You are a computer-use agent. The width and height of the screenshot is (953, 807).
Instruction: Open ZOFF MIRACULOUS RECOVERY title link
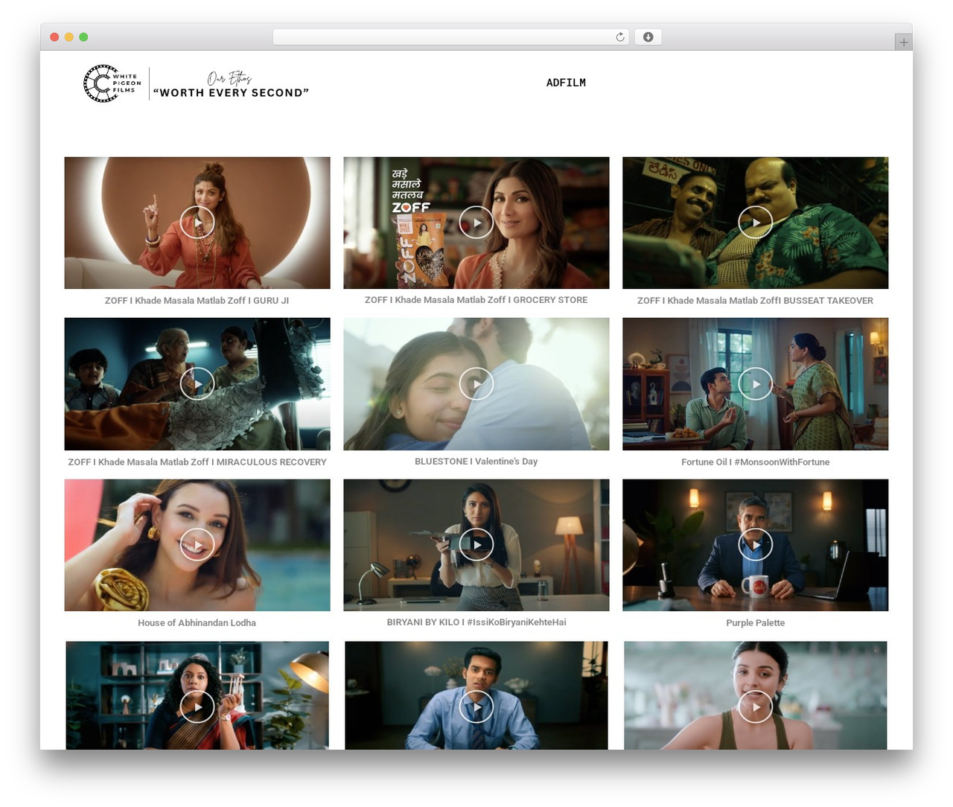[197, 462]
